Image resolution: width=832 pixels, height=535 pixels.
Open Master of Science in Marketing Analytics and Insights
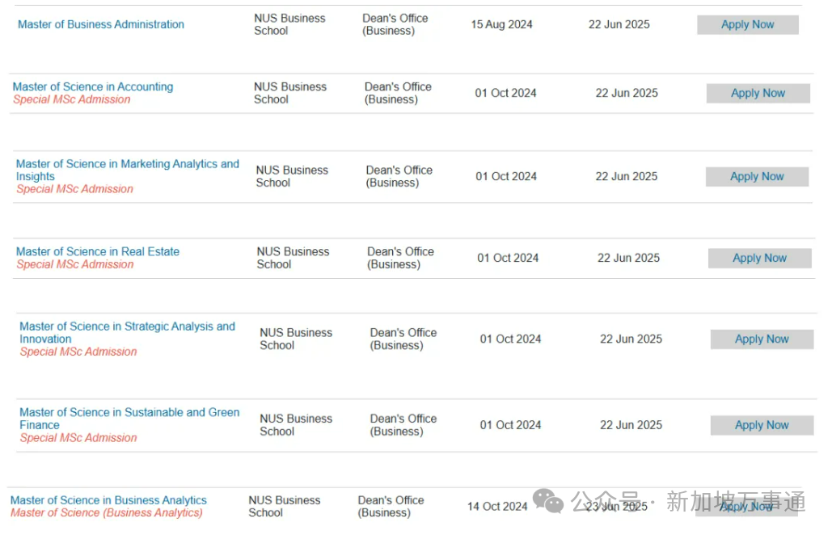[128, 170]
